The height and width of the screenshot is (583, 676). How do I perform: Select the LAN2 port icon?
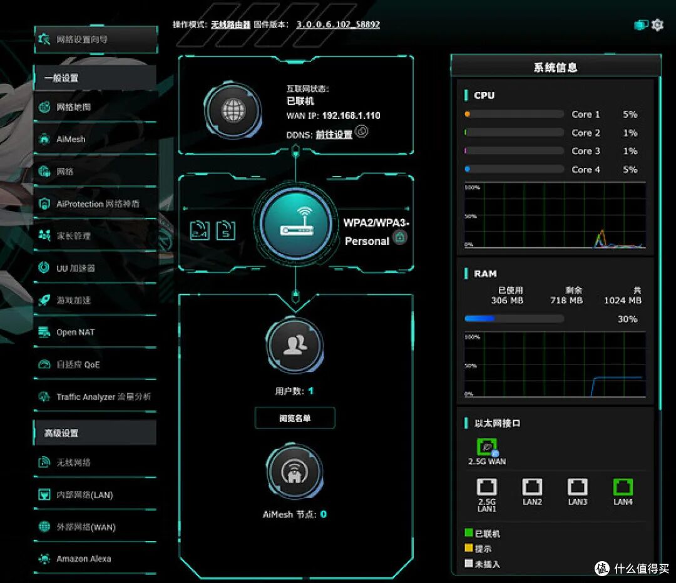[532, 487]
